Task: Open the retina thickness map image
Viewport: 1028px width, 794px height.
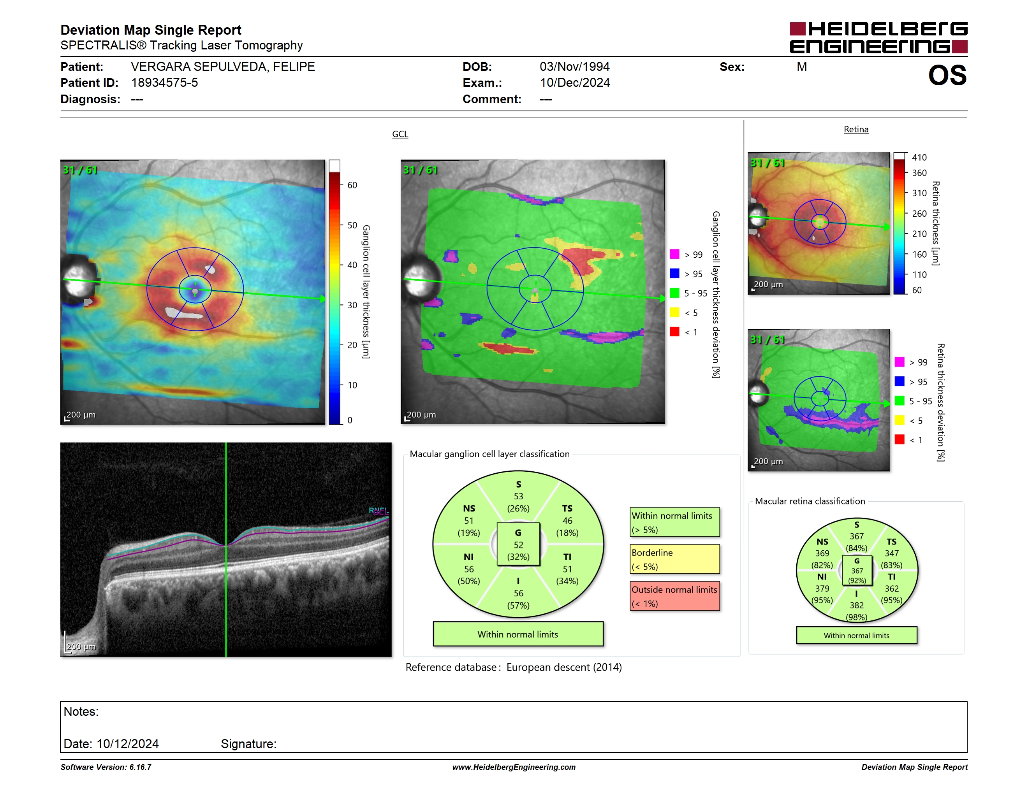Action: pos(819,223)
